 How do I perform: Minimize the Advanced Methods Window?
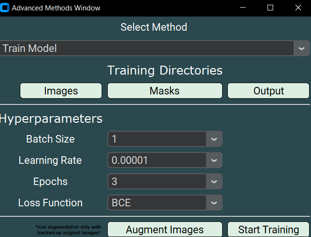pyautogui.click(x=243, y=8)
